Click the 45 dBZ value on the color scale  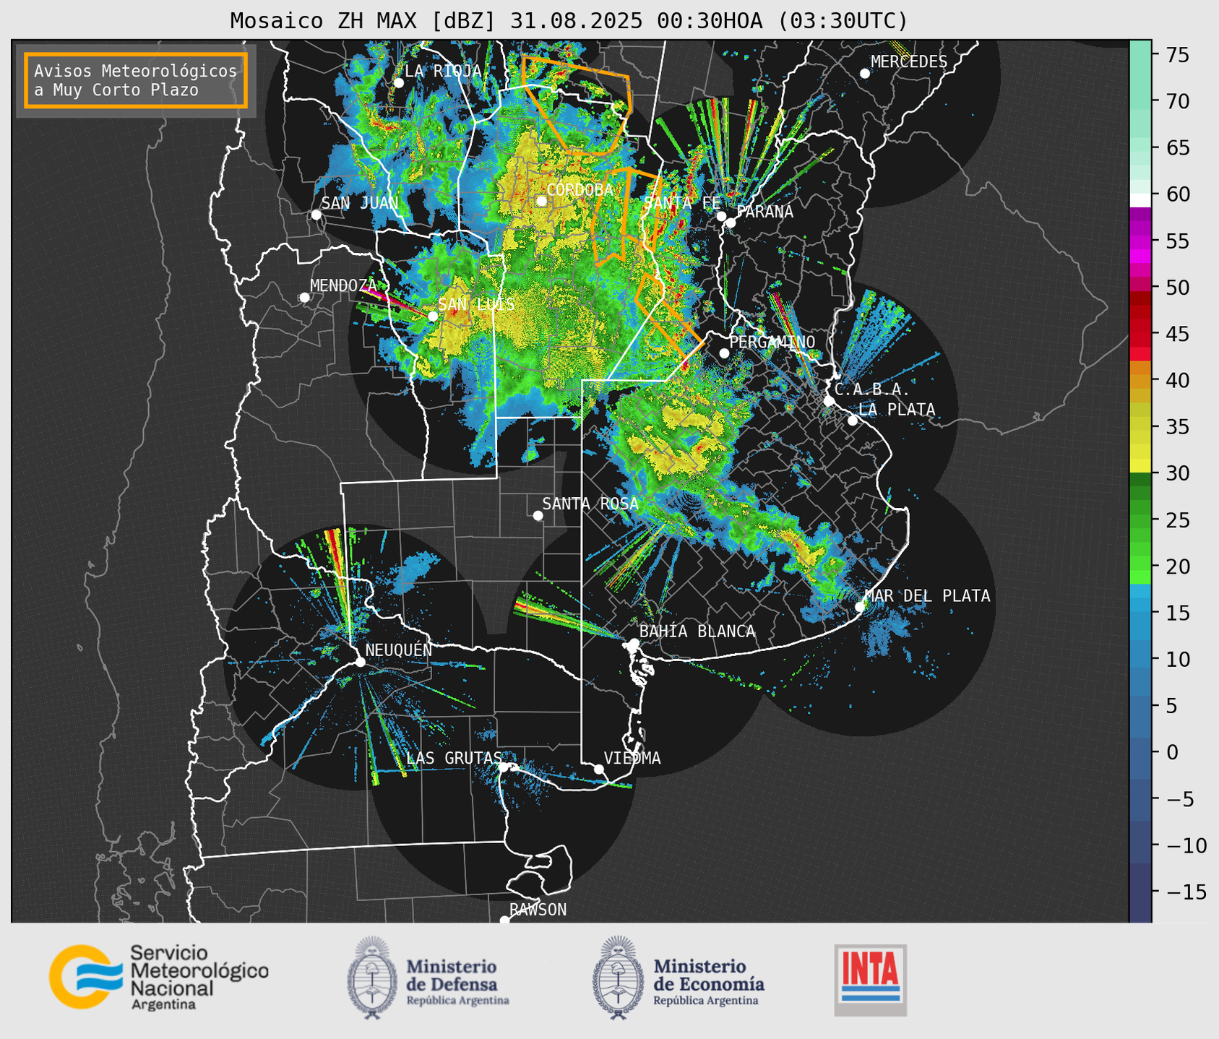pyautogui.click(x=1178, y=334)
